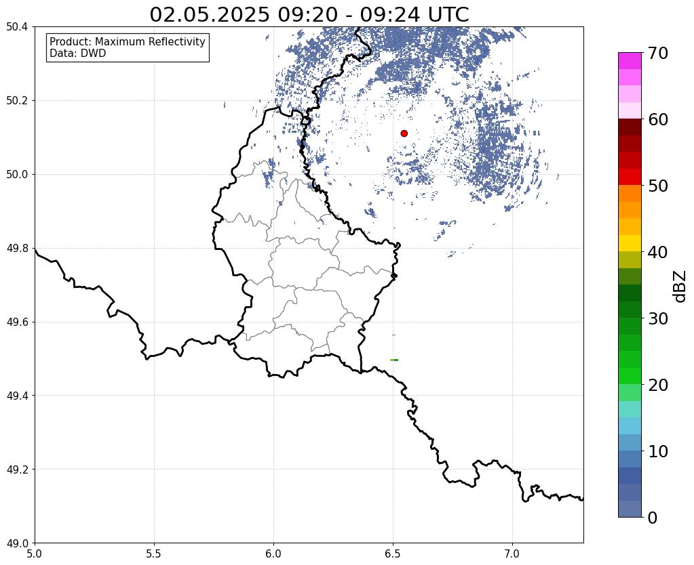
Task: Click the plot title timestamp text
Action: [x=309, y=15]
